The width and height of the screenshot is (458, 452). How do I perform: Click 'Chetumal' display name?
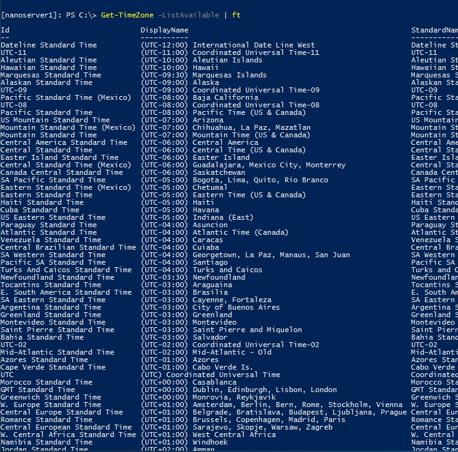click(x=210, y=187)
